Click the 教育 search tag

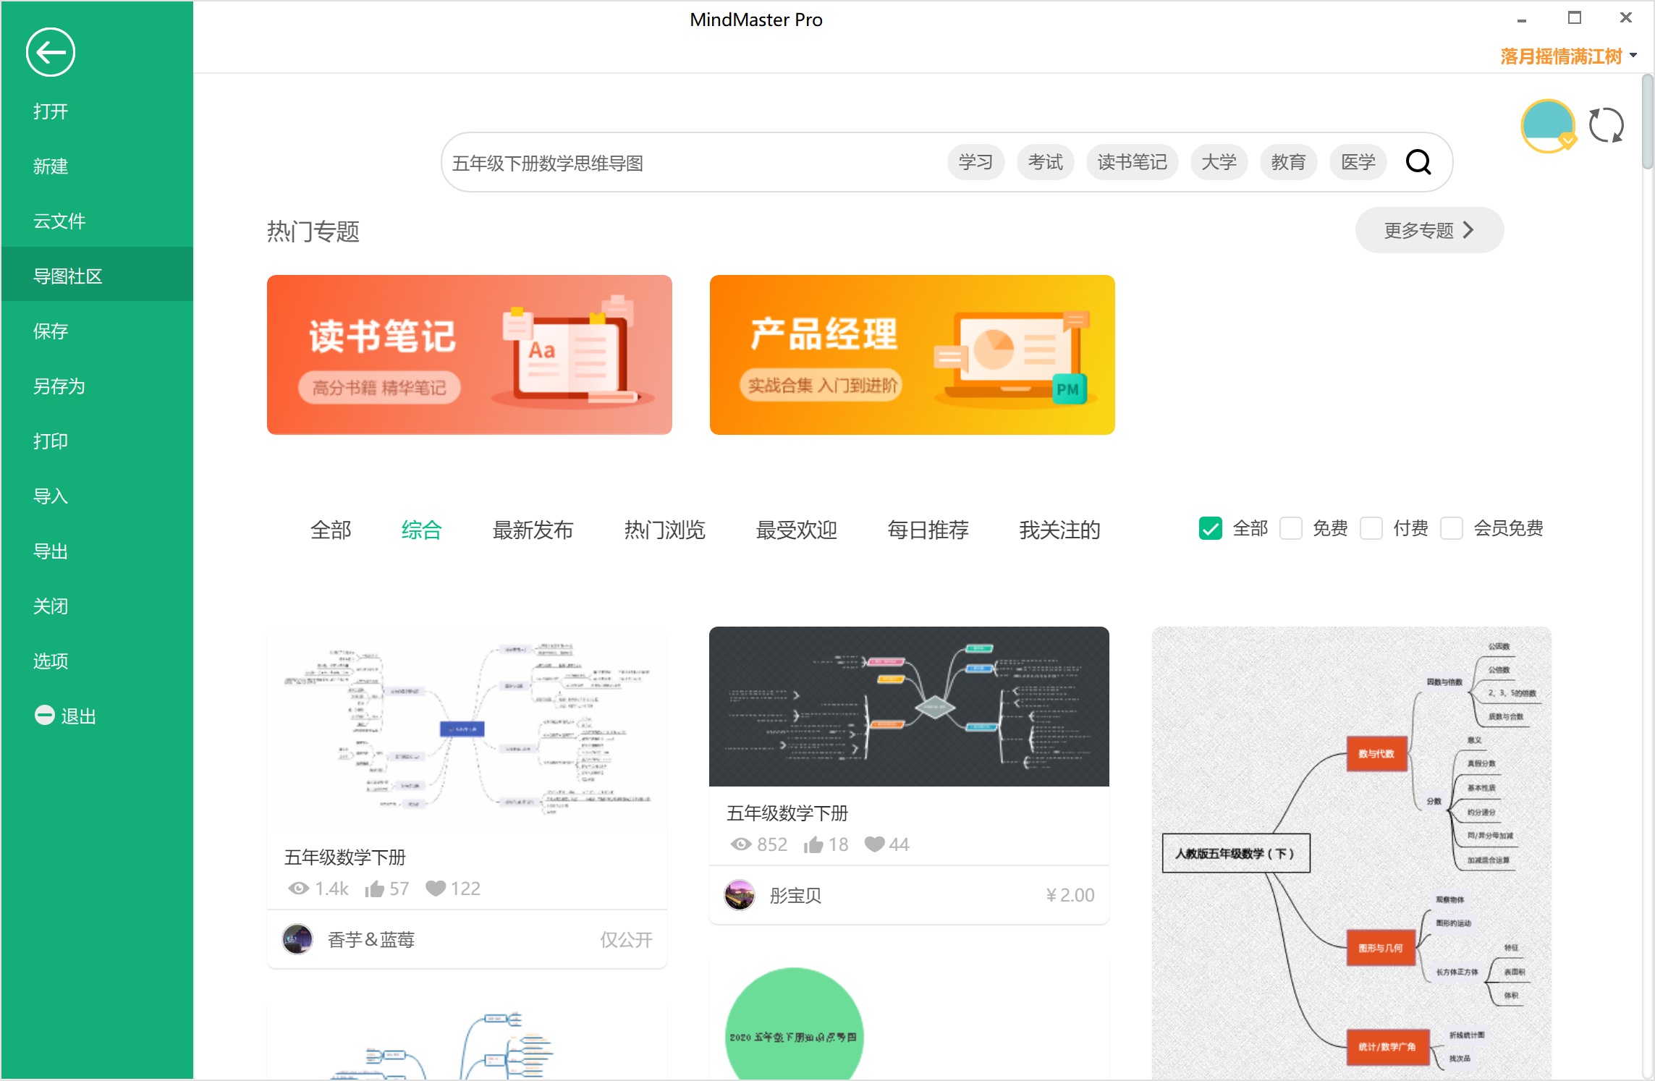point(1288,162)
